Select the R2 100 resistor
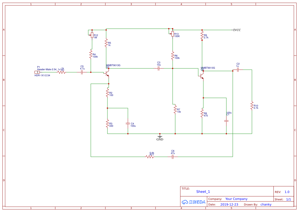The height and width of the screenshot is (212, 299). coord(107,93)
